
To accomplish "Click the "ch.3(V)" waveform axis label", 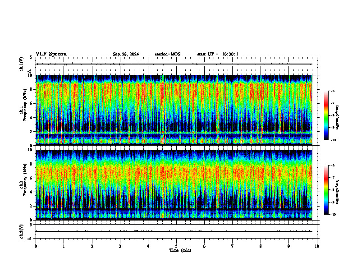I will [22, 231].
